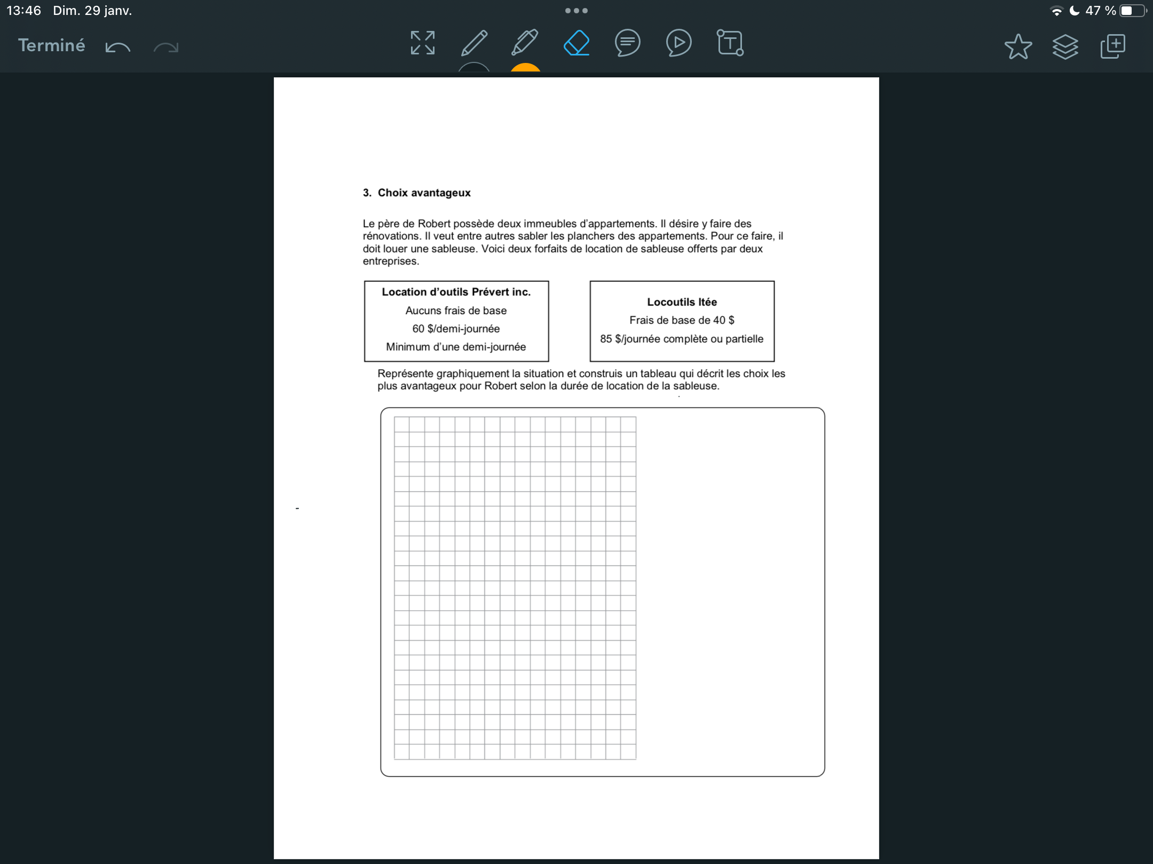
Task: Mark document as favorite with star
Action: tap(1018, 46)
